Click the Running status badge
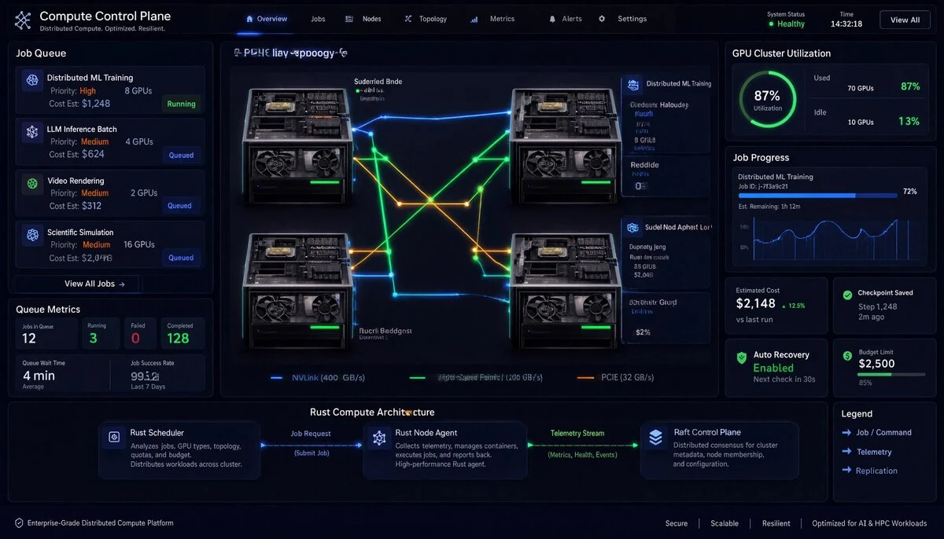Image resolution: width=944 pixels, height=539 pixels. point(181,104)
